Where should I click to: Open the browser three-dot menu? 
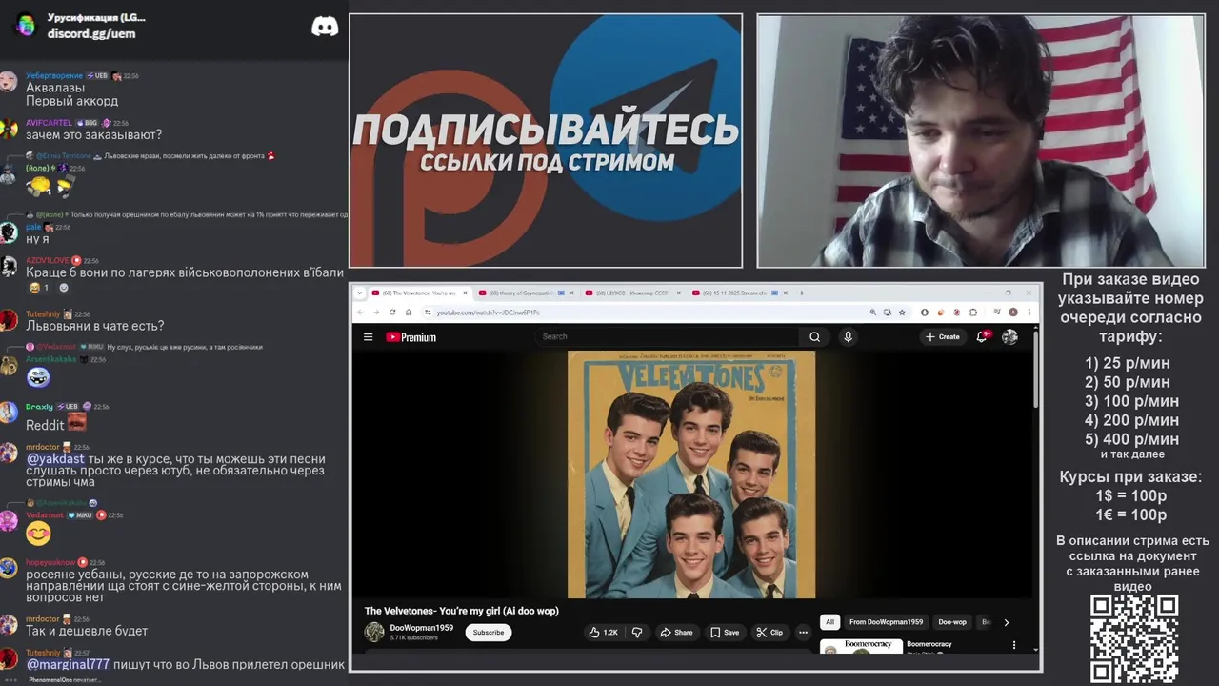click(1029, 312)
